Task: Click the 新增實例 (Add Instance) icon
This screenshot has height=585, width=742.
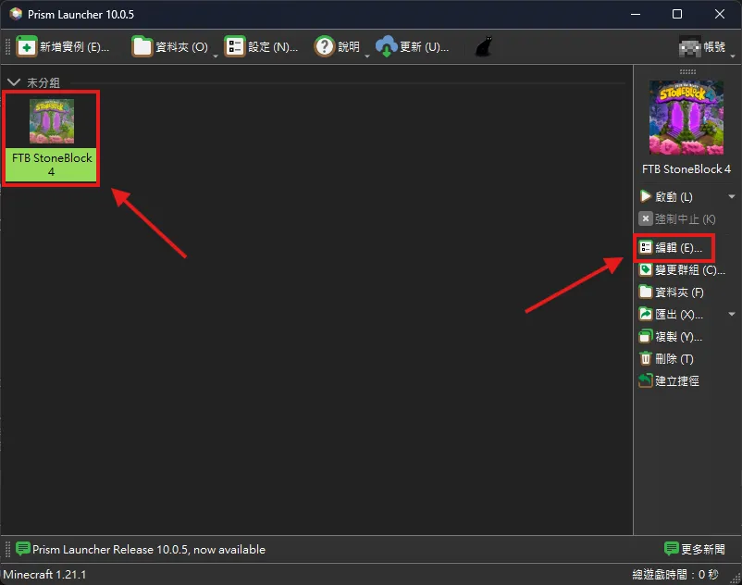Action: (x=27, y=46)
